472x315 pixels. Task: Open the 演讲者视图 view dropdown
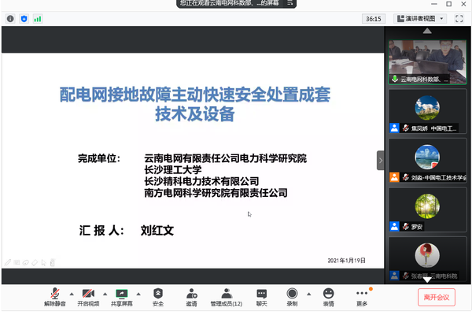[419, 18]
